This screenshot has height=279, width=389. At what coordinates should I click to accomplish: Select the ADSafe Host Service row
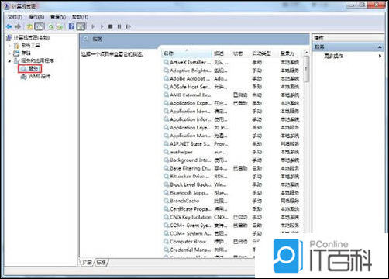pyautogui.click(x=232, y=87)
